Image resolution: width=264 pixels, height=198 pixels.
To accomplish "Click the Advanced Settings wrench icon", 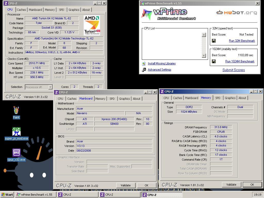I will click(x=144, y=70).
